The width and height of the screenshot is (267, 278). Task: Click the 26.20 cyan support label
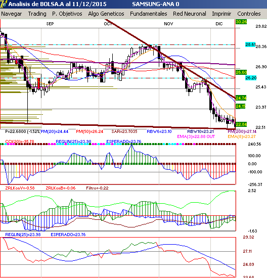[251, 78]
